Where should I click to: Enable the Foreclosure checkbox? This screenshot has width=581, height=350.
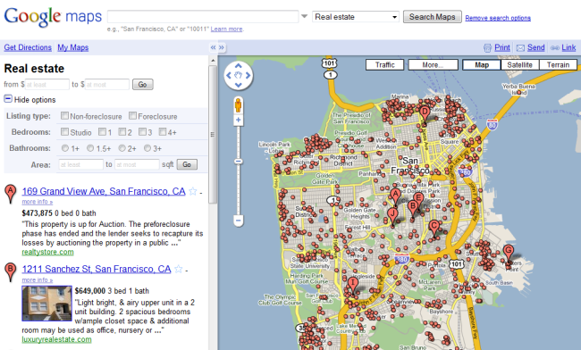coord(132,116)
